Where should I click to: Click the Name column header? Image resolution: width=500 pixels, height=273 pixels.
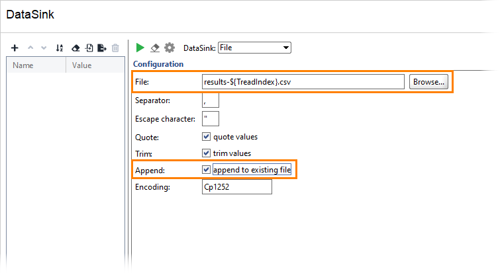(x=36, y=65)
